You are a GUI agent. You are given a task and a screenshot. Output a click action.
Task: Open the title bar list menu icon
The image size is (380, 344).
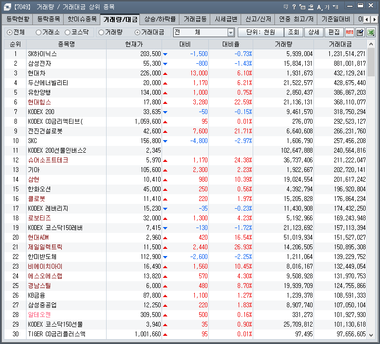click(x=336, y=7)
